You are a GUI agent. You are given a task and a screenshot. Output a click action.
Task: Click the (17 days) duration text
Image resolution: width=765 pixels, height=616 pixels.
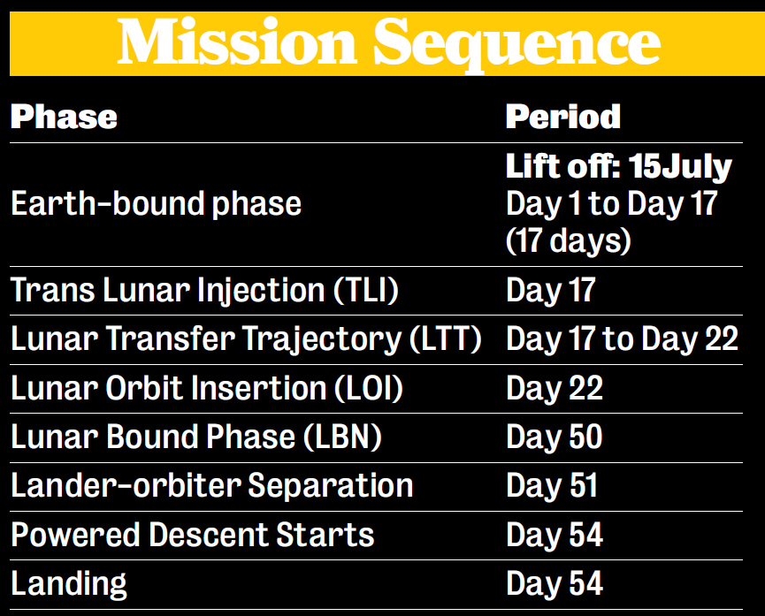569,240
